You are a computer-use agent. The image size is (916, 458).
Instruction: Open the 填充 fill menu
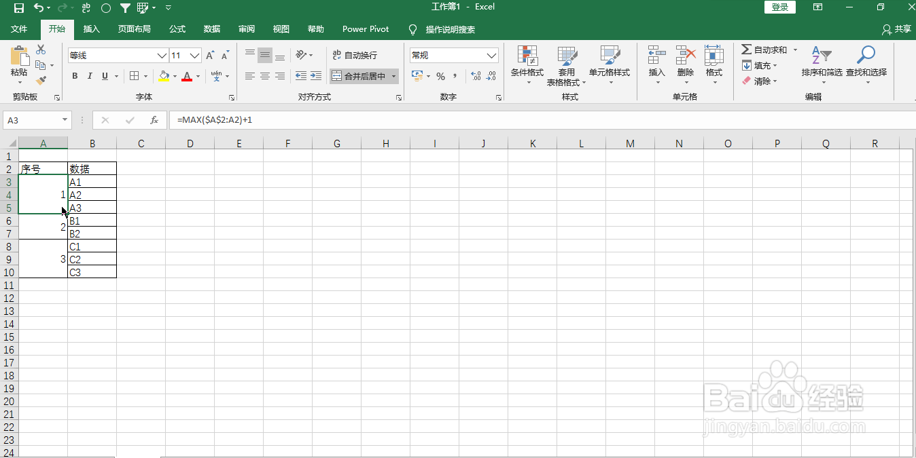pos(759,65)
